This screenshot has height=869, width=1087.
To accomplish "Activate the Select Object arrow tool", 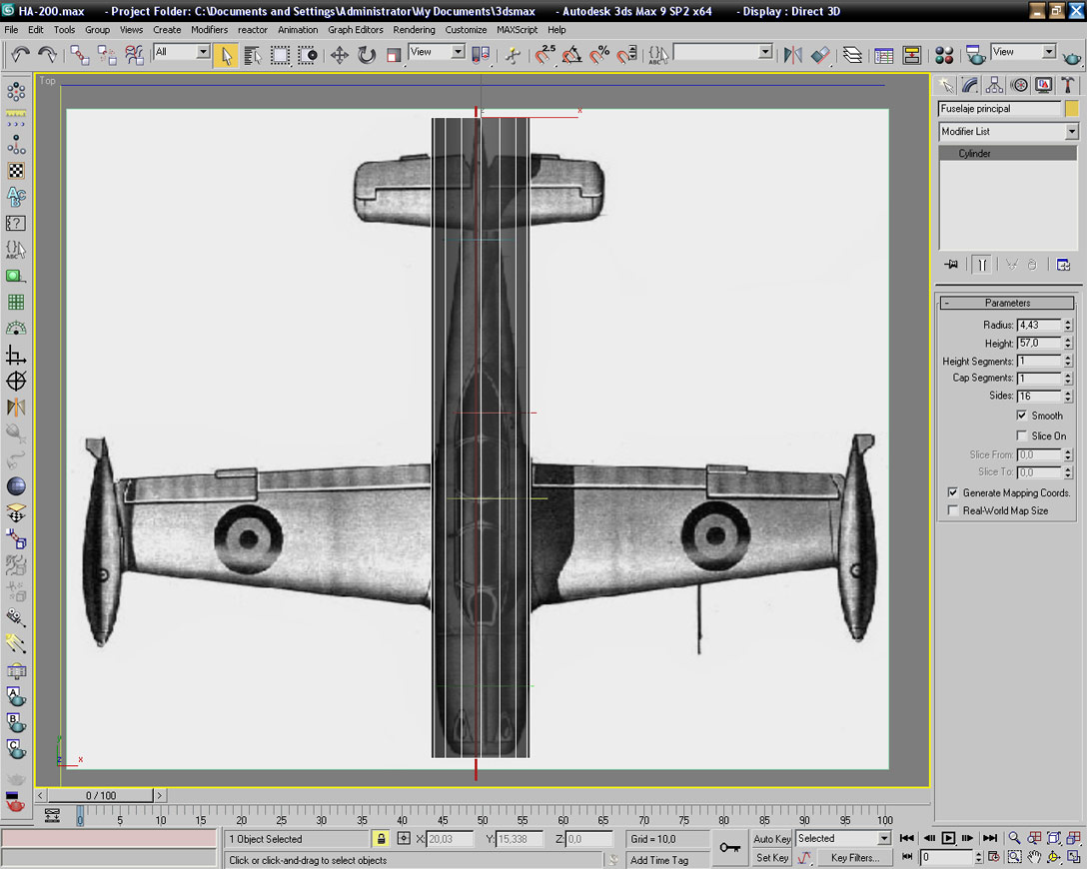I will click(226, 55).
